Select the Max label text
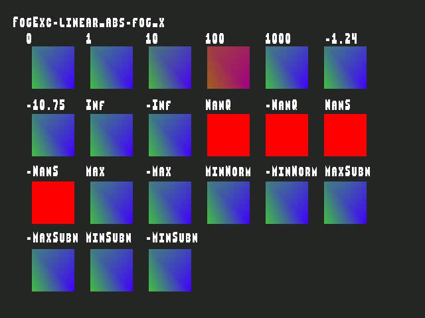Image resolution: width=425 pixels, height=318 pixels. tap(95, 171)
